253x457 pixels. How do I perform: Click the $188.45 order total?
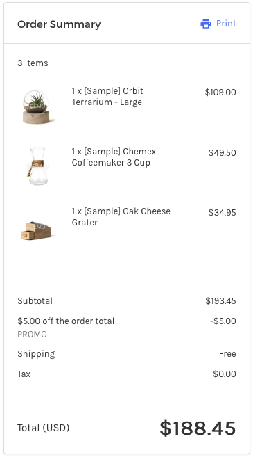tap(198, 428)
